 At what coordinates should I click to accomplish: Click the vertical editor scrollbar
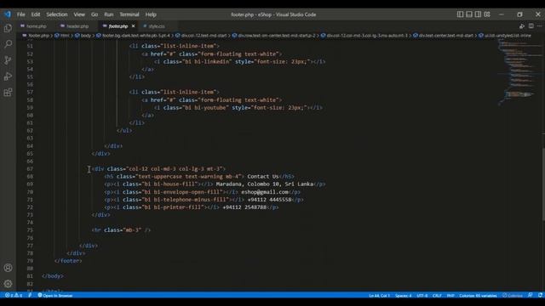coord(543,184)
